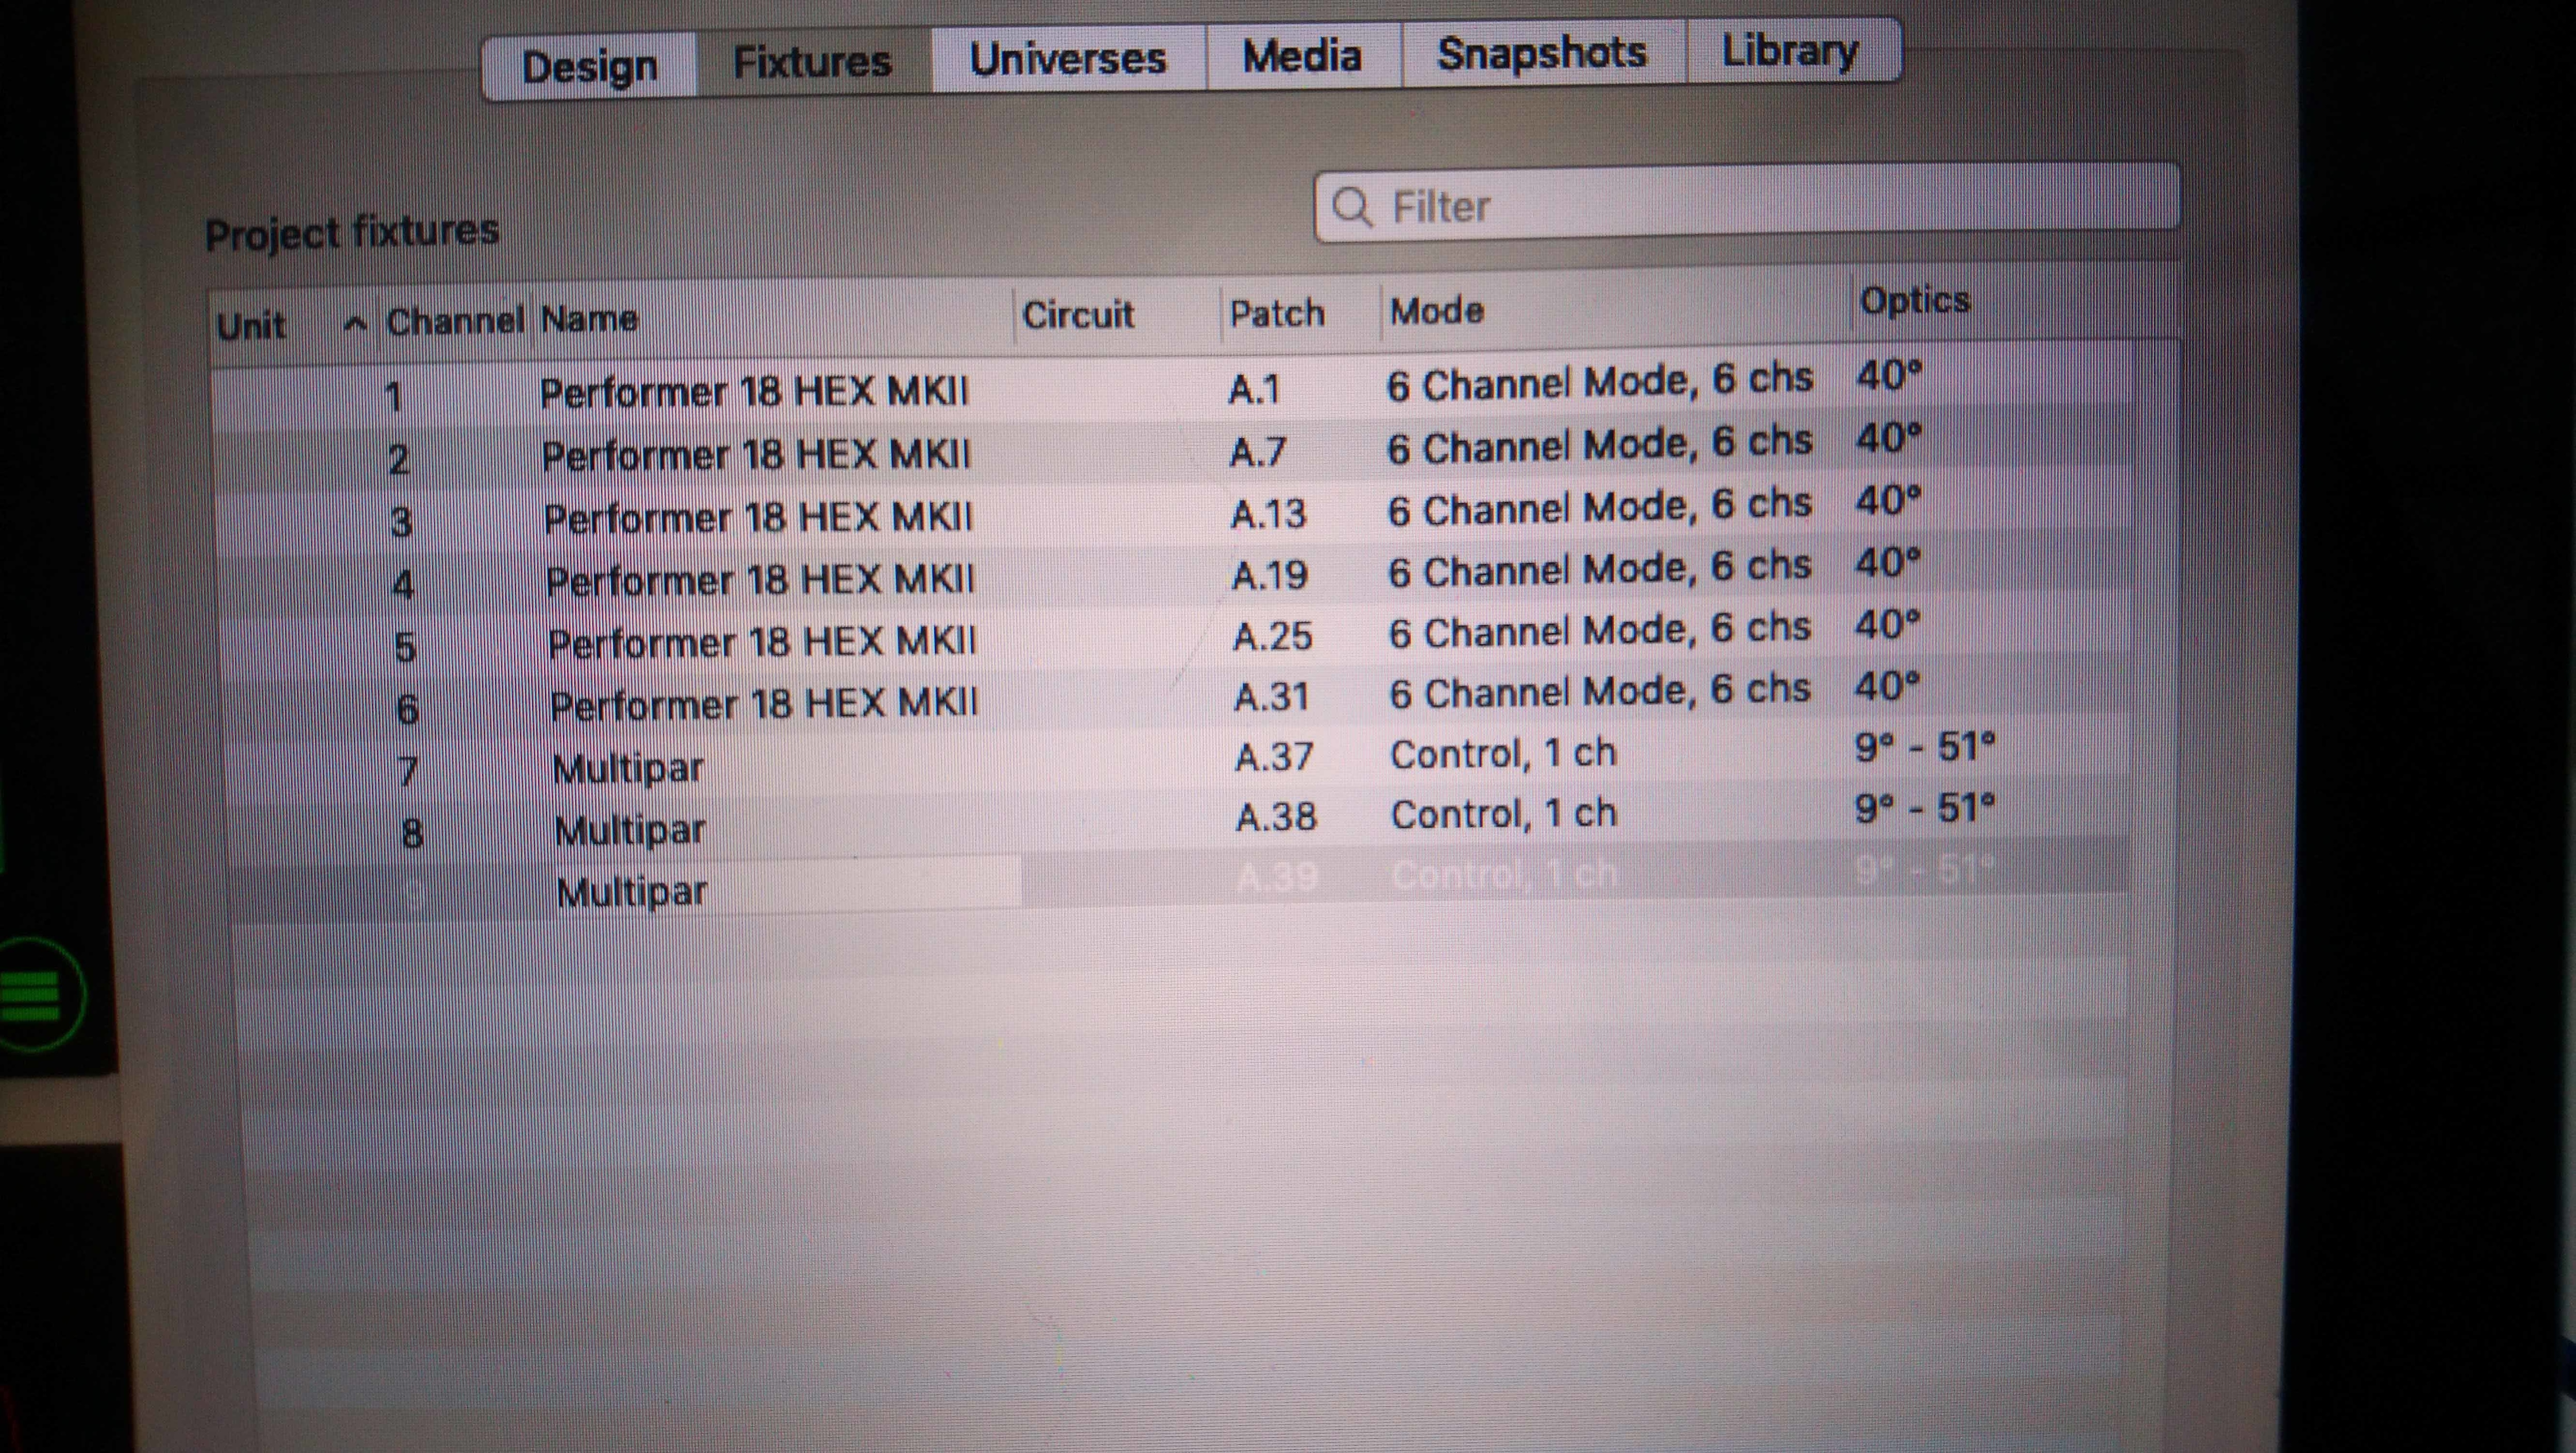Sort by the Mode column header

click(1437, 311)
